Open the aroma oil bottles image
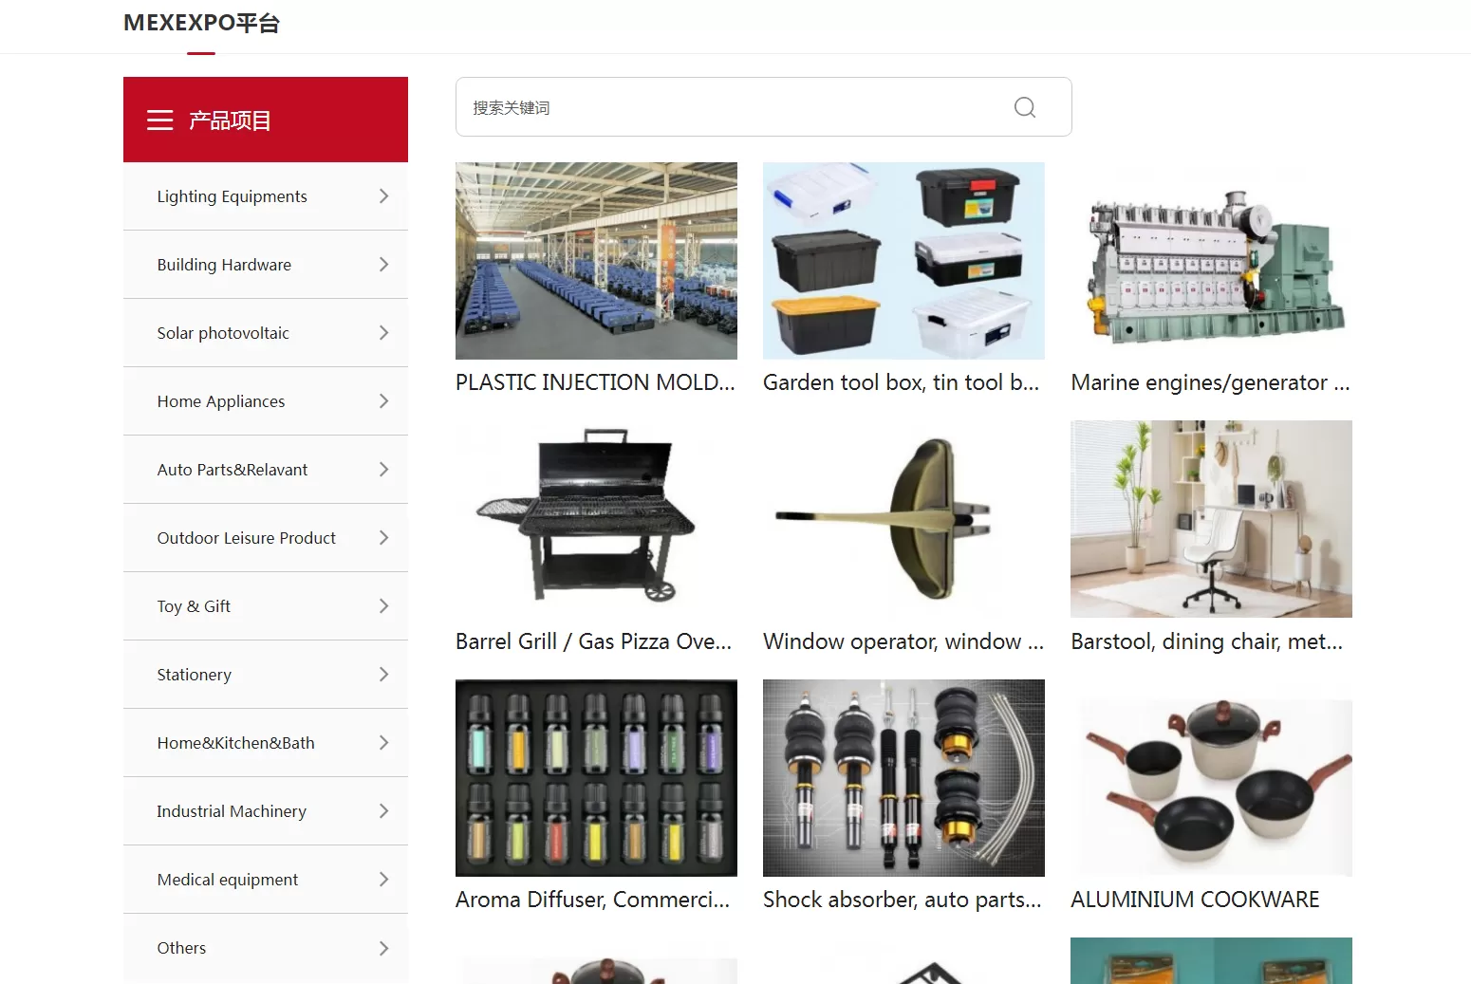This screenshot has width=1471, height=984. coord(596,778)
